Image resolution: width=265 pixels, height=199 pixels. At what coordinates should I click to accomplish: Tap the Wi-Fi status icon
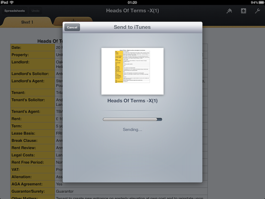pos(12,2)
